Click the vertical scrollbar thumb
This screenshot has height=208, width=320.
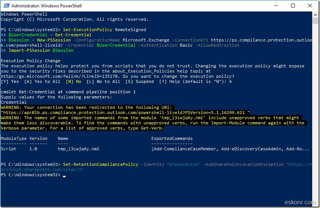coord(315,21)
